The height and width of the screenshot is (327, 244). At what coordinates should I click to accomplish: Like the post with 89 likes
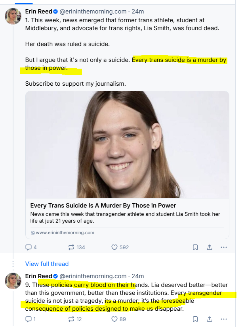coord(114,319)
